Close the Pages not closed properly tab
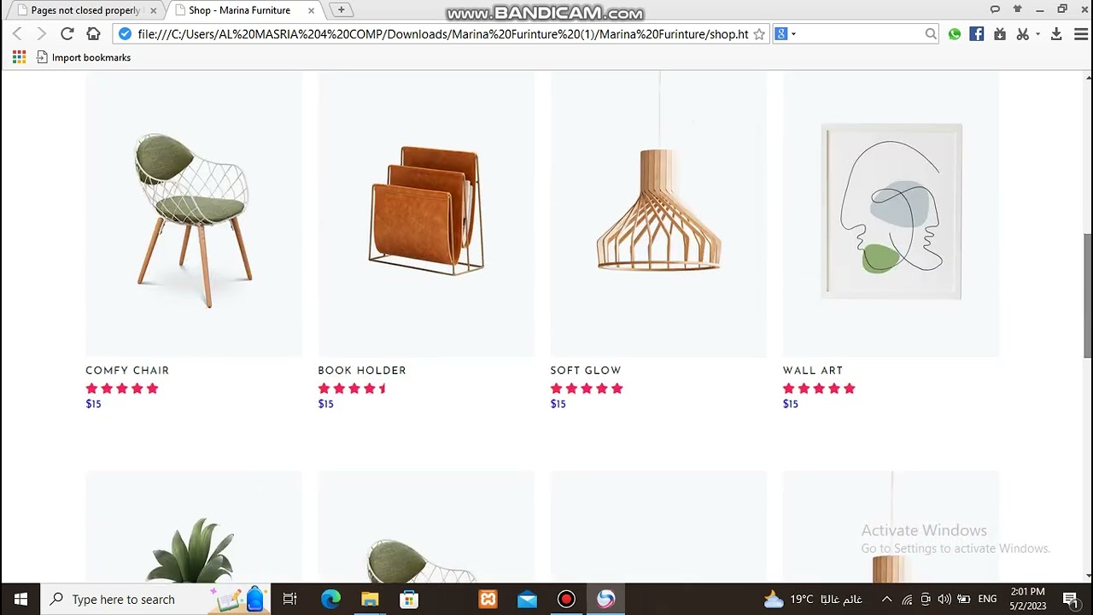 coord(153,10)
